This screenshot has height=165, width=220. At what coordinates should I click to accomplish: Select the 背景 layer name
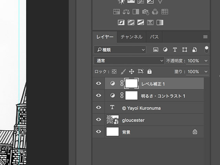pyautogui.click(x=126, y=132)
